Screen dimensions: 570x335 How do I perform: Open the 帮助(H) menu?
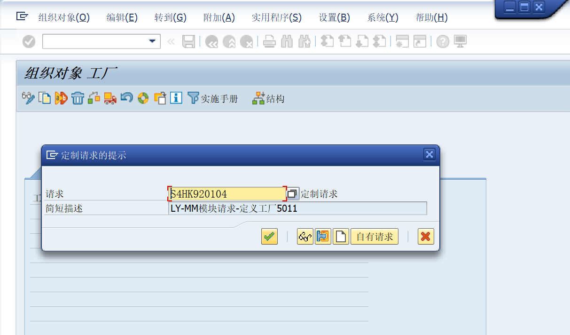(x=432, y=18)
